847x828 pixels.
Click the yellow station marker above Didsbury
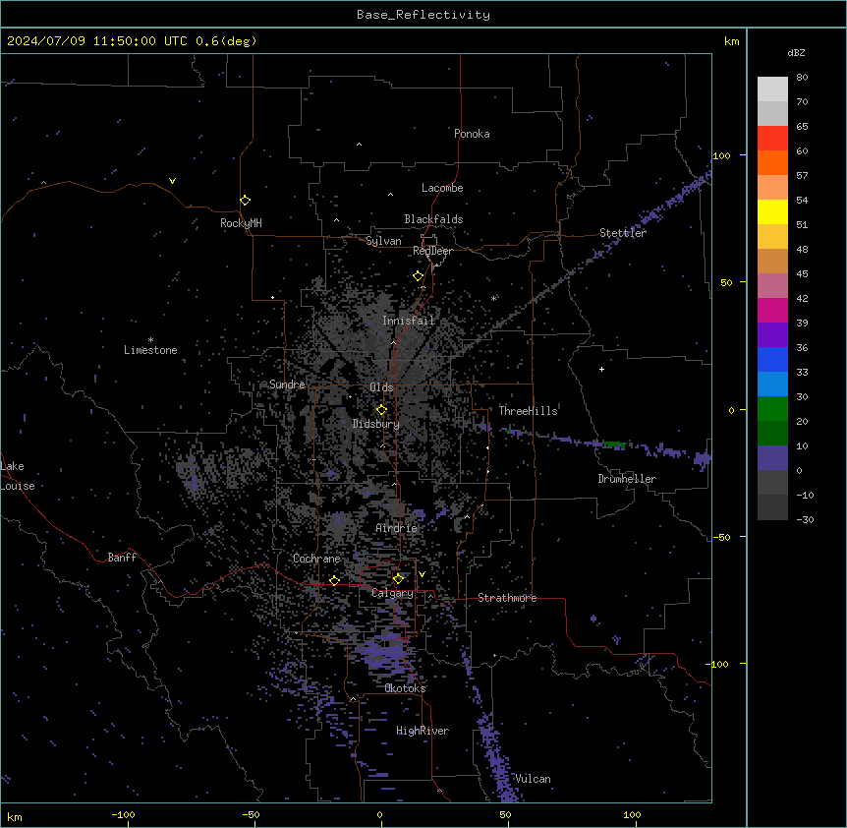(x=381, y=410)
